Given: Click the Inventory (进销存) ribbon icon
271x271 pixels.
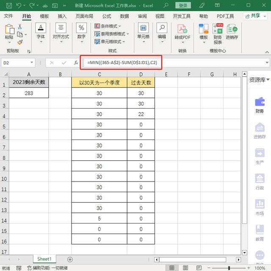Looking at the screenshot, I should tap(232, 29).
